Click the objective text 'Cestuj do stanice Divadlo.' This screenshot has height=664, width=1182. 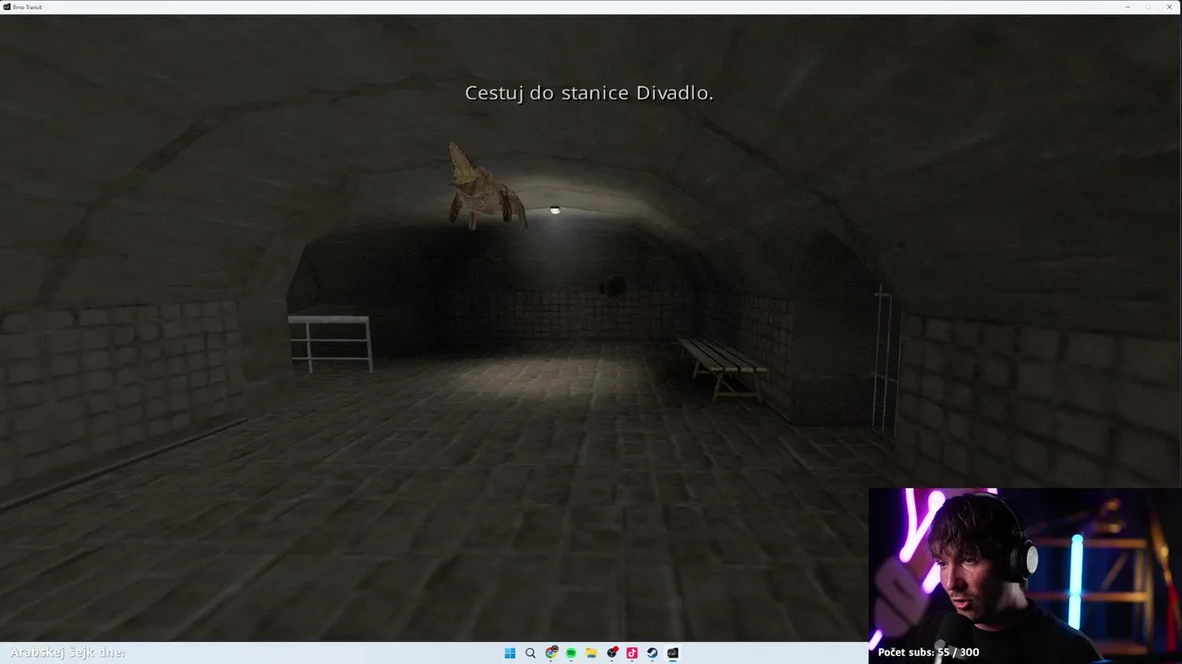point(589,93)
